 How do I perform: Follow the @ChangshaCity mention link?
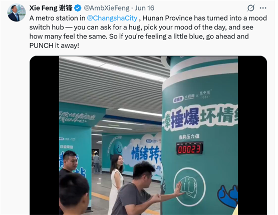[x=112, y=18]
